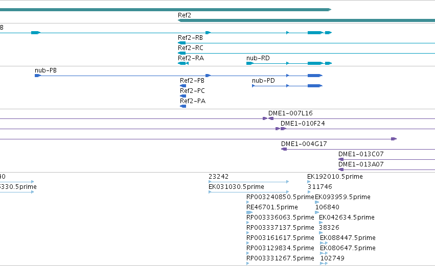This screenshot has width=435, height=266.
Task: Select the Ref2-PB protein glyph
Action: [x=183, y=86]
